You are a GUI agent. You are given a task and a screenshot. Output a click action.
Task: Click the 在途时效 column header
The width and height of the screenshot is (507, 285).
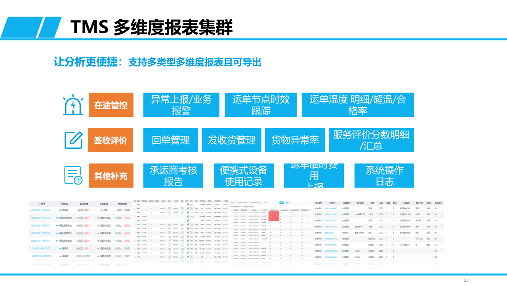pos(104,203)
